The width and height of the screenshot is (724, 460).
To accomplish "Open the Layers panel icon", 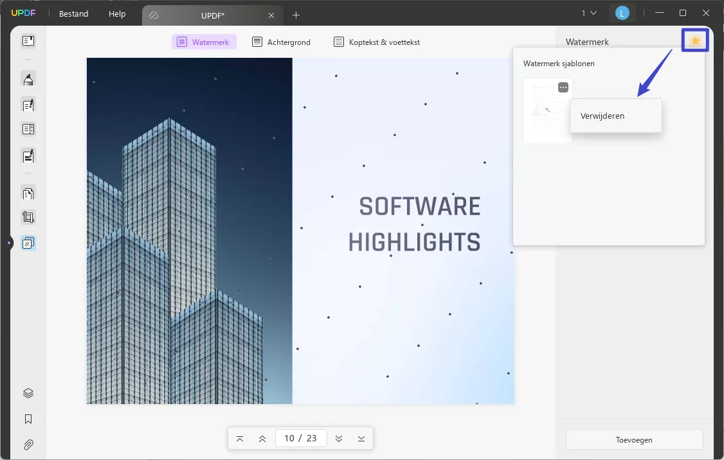I will pyautogui.click(x=28, y=393).
